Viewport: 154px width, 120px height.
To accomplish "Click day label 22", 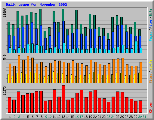I will (104, 117).
